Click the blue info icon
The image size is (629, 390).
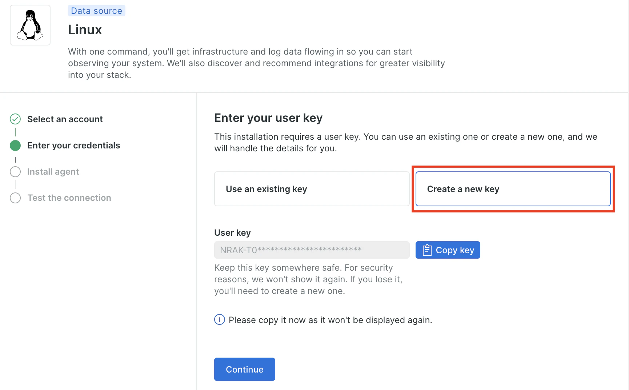[220, 319]
